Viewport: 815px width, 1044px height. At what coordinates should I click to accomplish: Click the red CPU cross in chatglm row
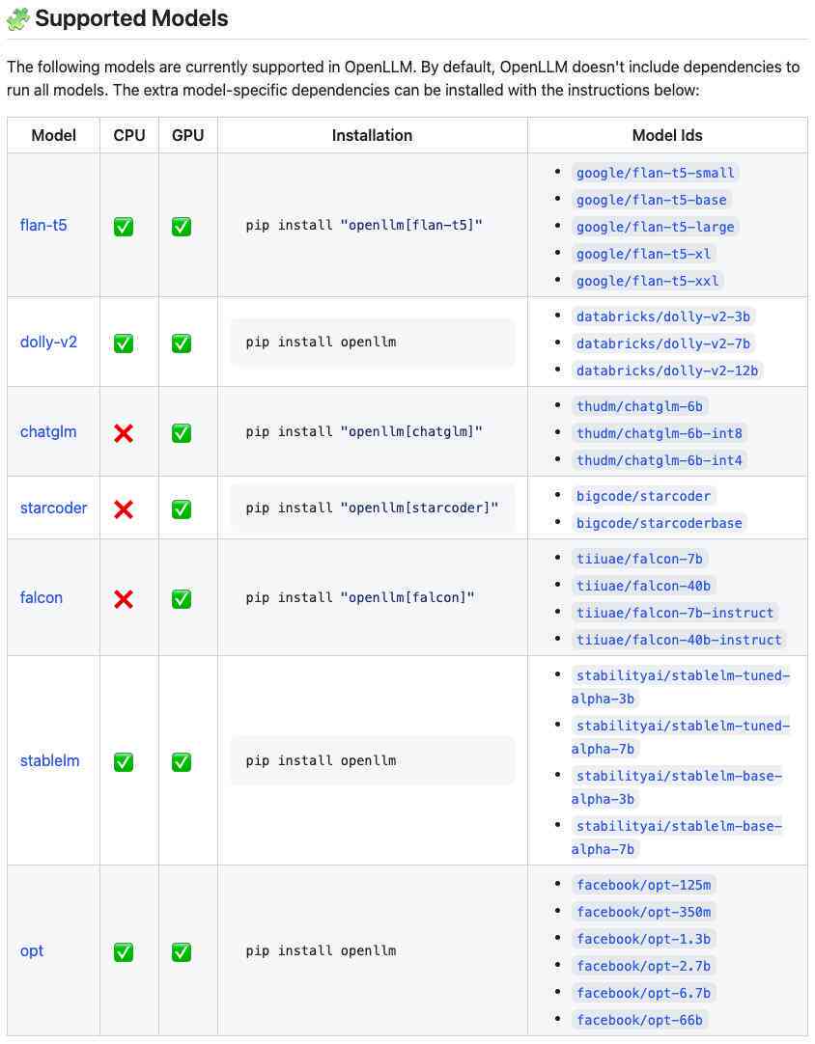pyautogui.click(x=124, y=433)
